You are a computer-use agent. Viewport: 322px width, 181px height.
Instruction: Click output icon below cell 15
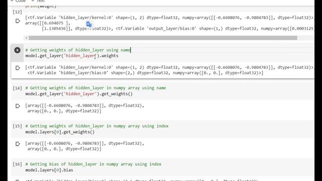[x=18, y=144]
